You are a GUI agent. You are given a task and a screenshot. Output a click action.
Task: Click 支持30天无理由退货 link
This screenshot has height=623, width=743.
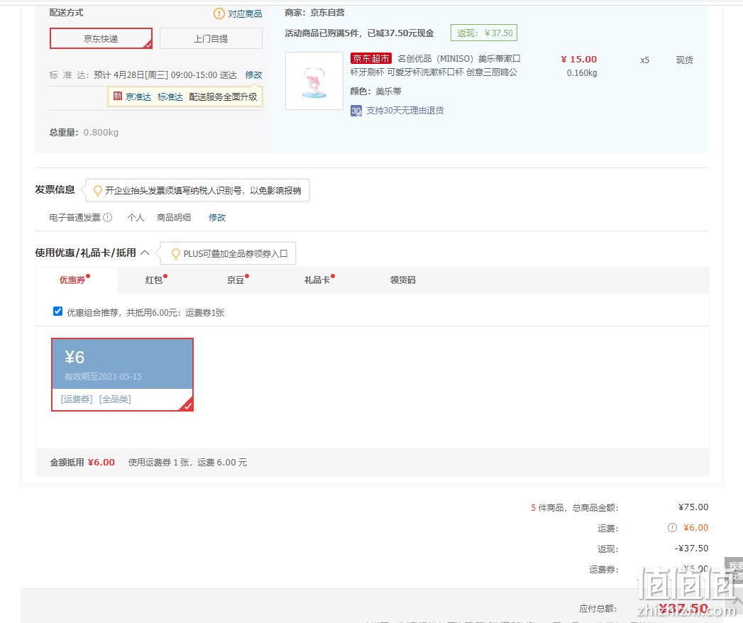click(x=405, y=111)
